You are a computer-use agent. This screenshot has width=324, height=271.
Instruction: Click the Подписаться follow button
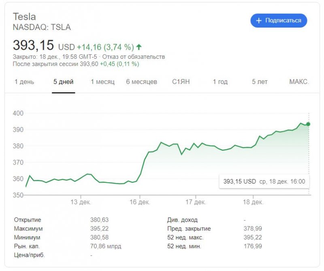coord(279,20)
